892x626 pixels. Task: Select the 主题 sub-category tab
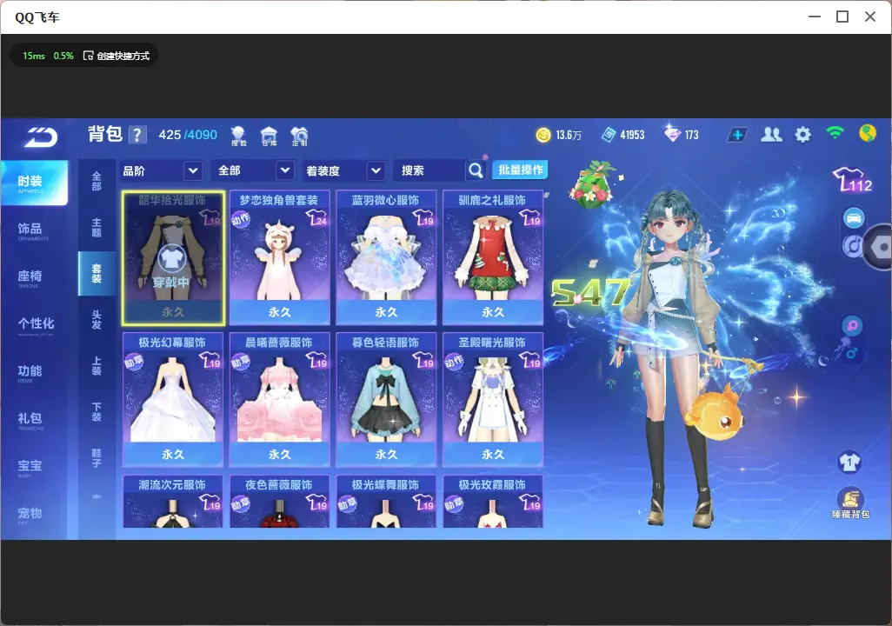coord(97,228)
